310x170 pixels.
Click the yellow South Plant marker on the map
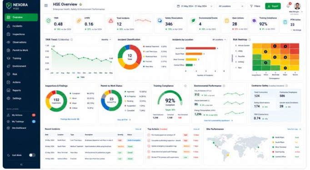[228, 155]
